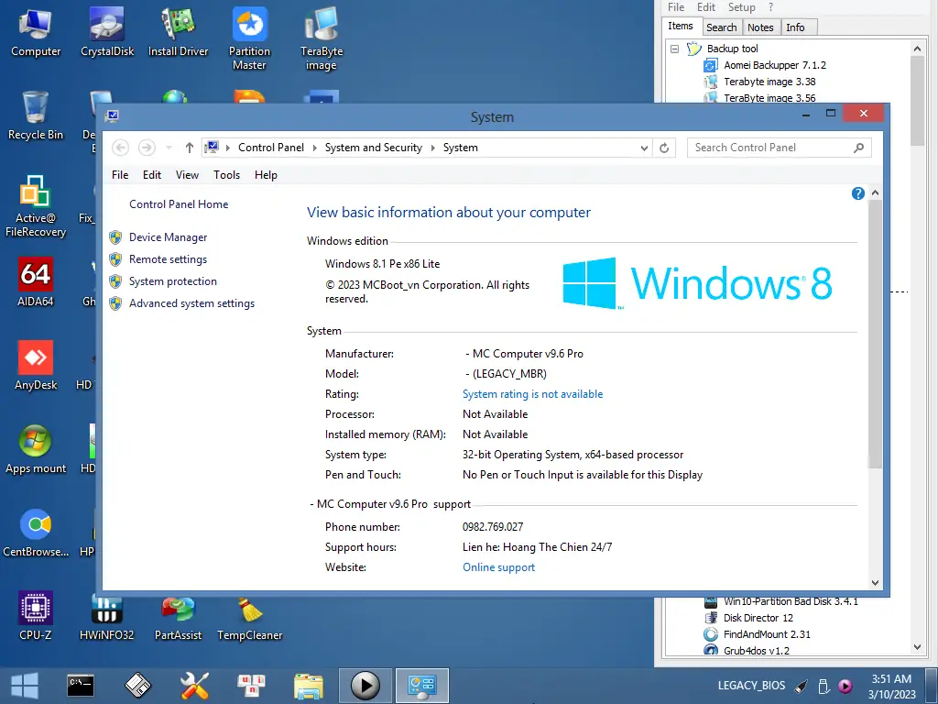This screenshot has width=938, height=704.
Task: Open address bar history dropdown
Action: click(644, 148)
